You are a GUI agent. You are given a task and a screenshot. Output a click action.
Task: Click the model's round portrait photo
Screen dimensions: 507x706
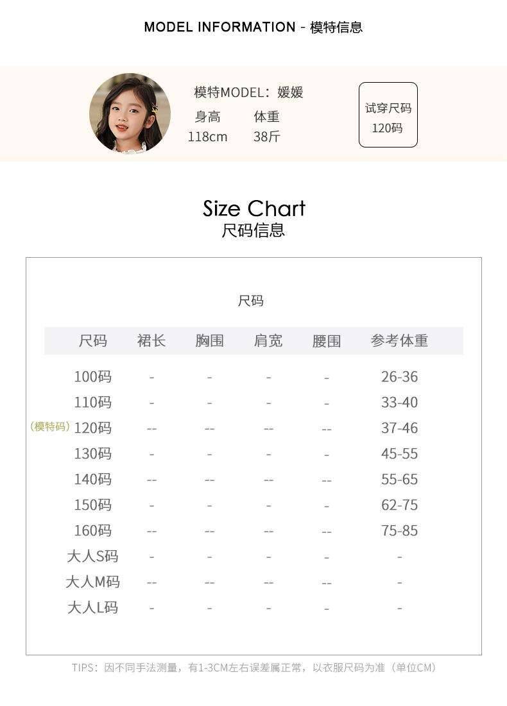point(130,113)
